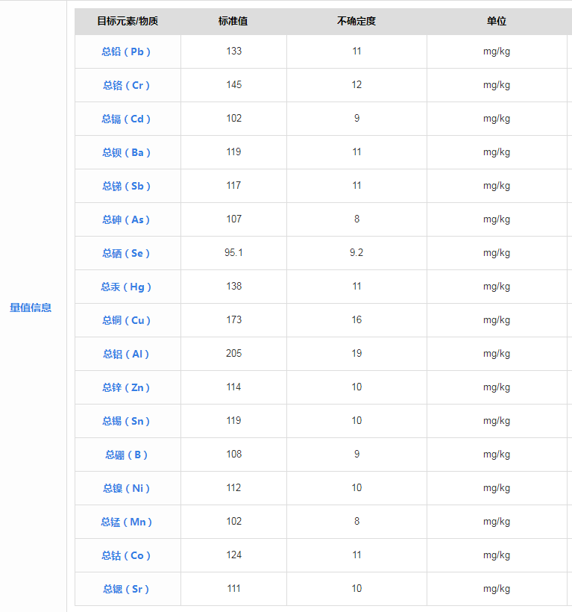Open the 总锑 (Sb) link
This screenshot has height=612, width=572.
coord(127,186)
